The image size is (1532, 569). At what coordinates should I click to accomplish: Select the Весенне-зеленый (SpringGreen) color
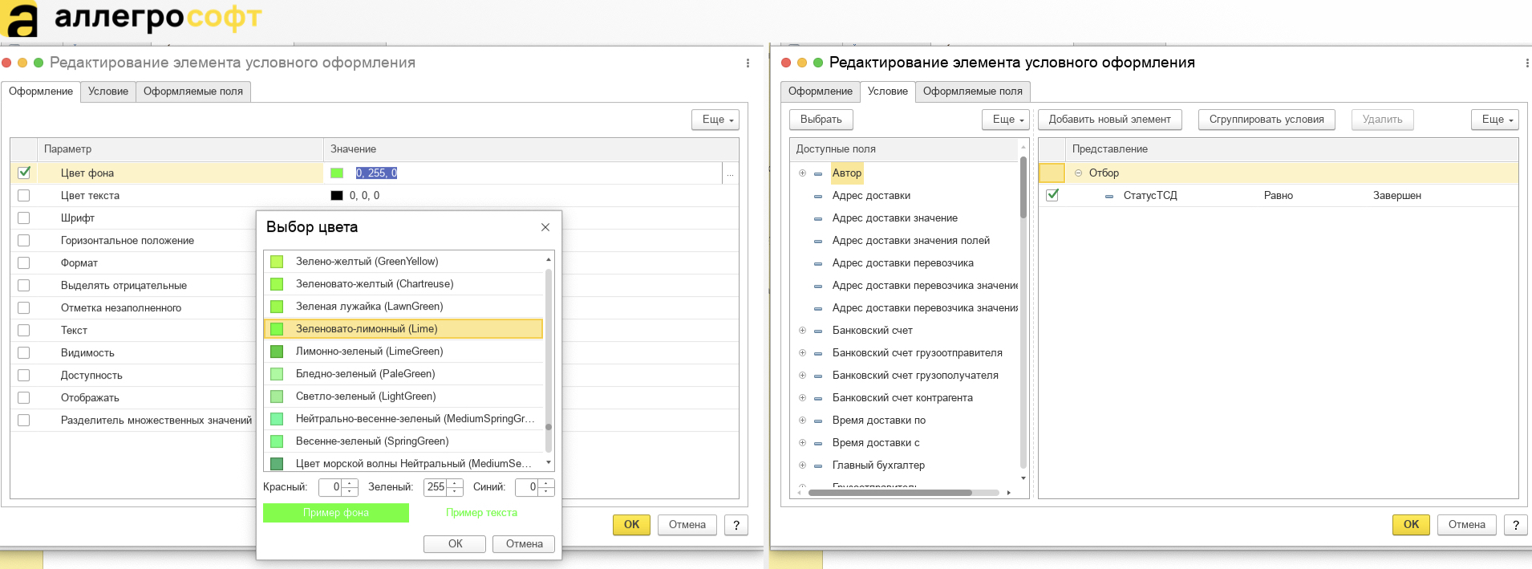click(403, 441)
